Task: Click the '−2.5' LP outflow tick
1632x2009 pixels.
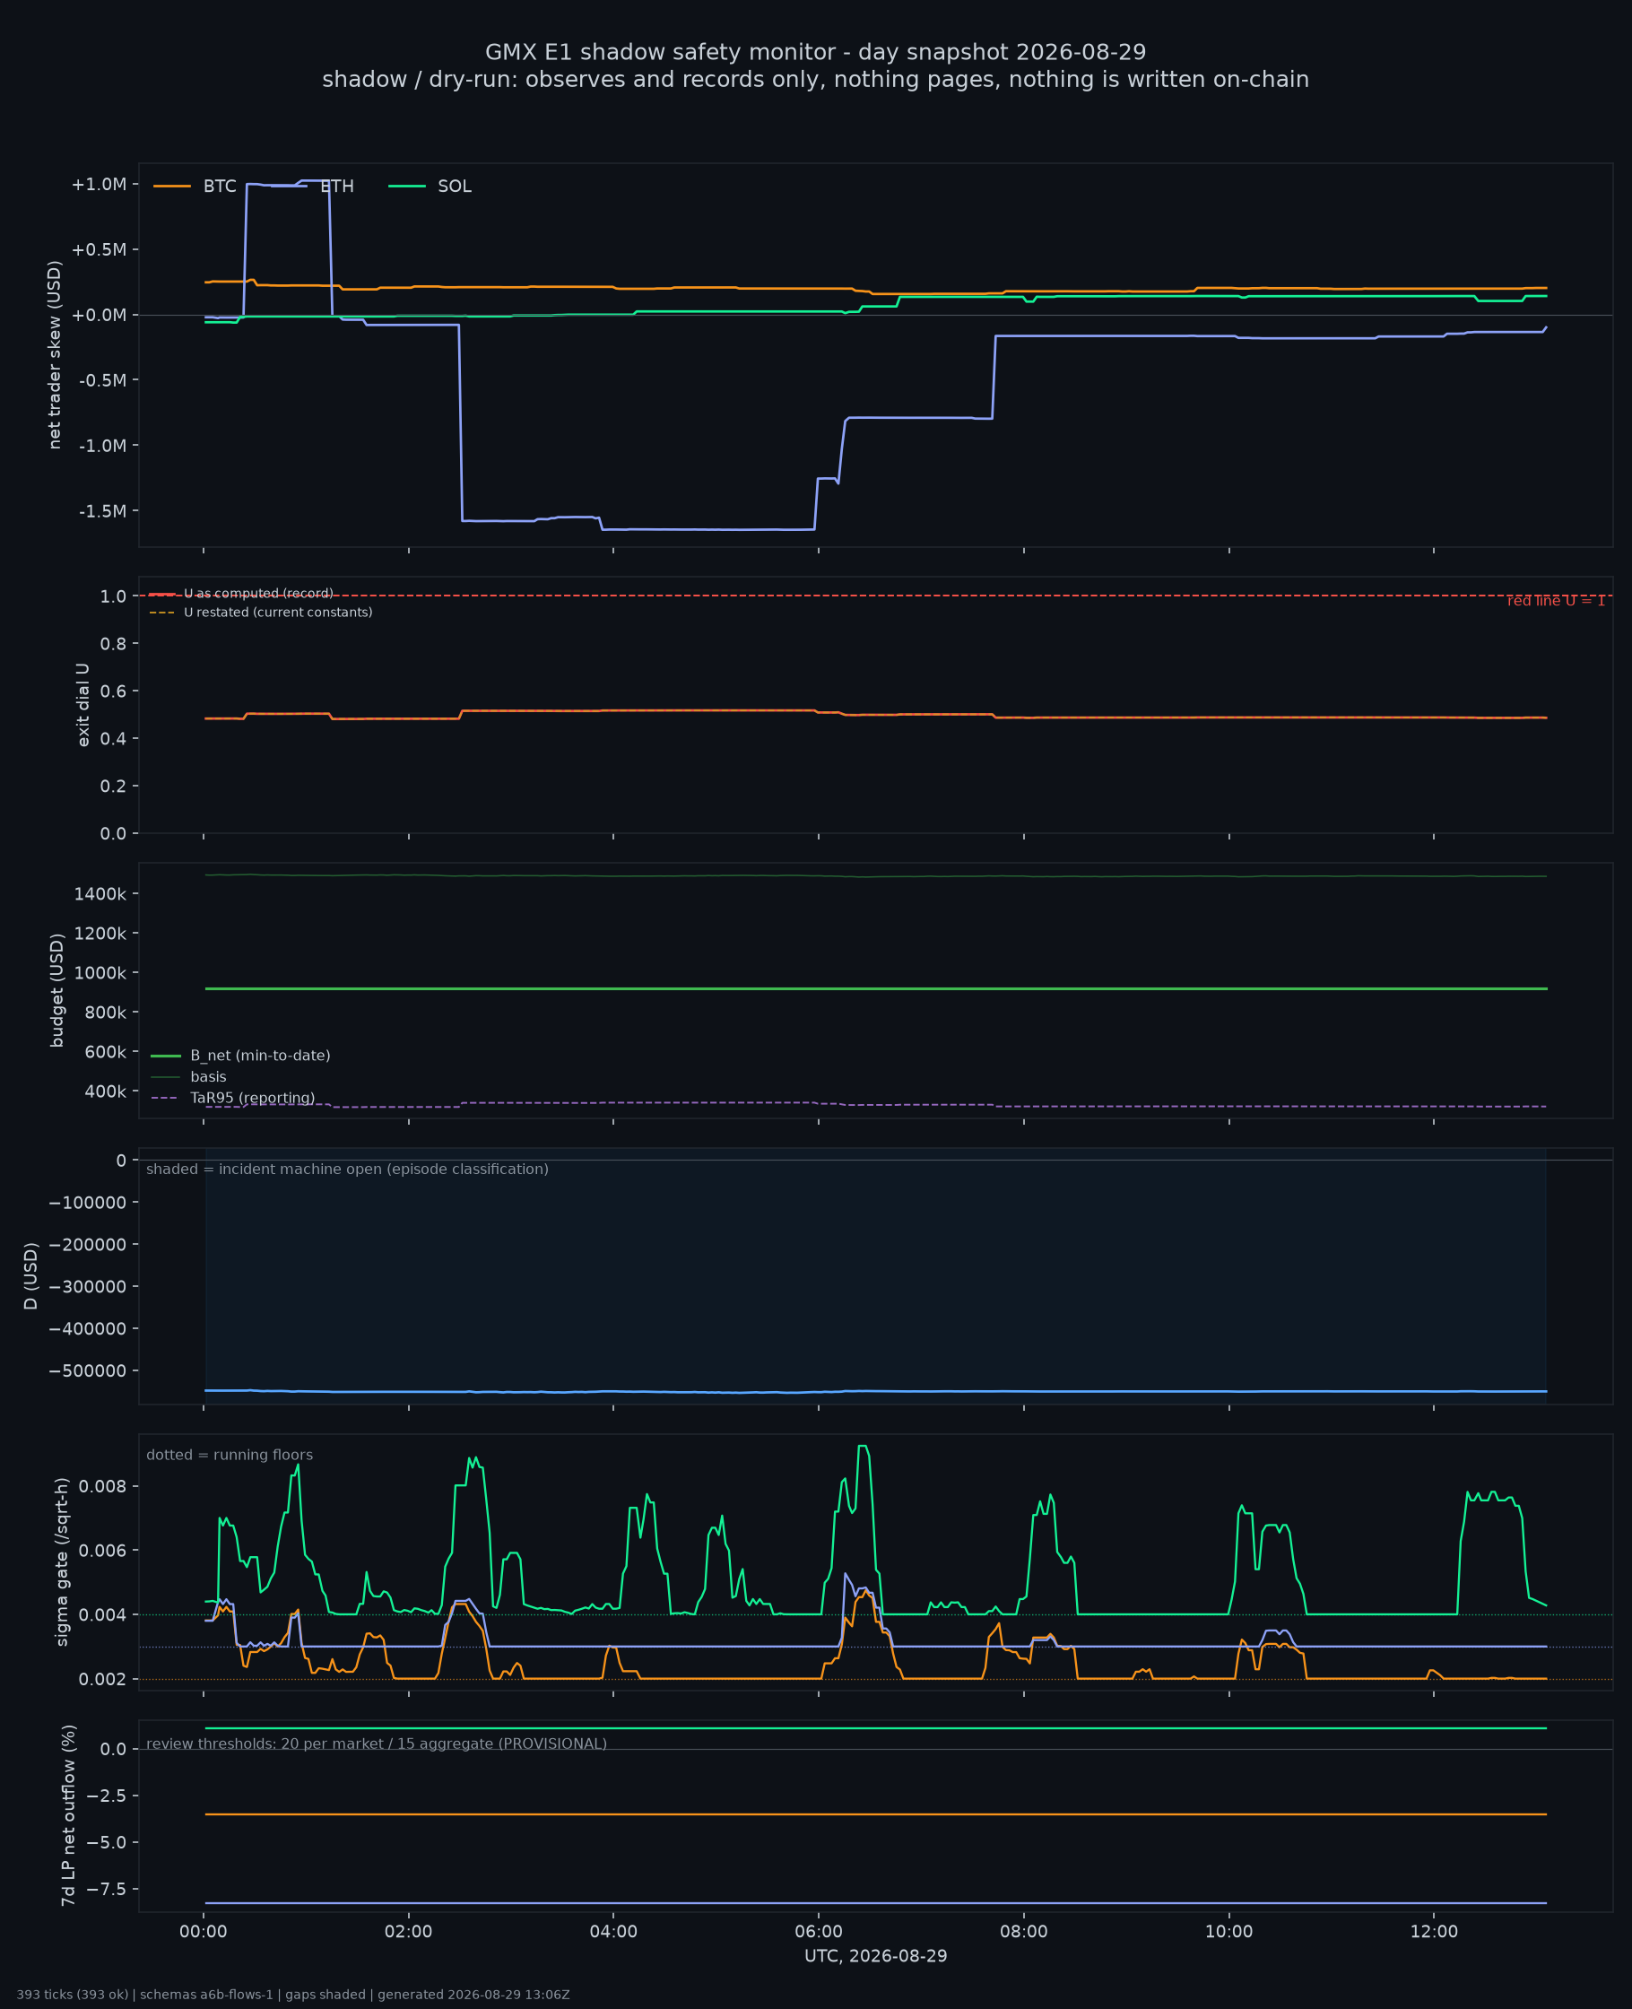Action: tap(105, 1796)
